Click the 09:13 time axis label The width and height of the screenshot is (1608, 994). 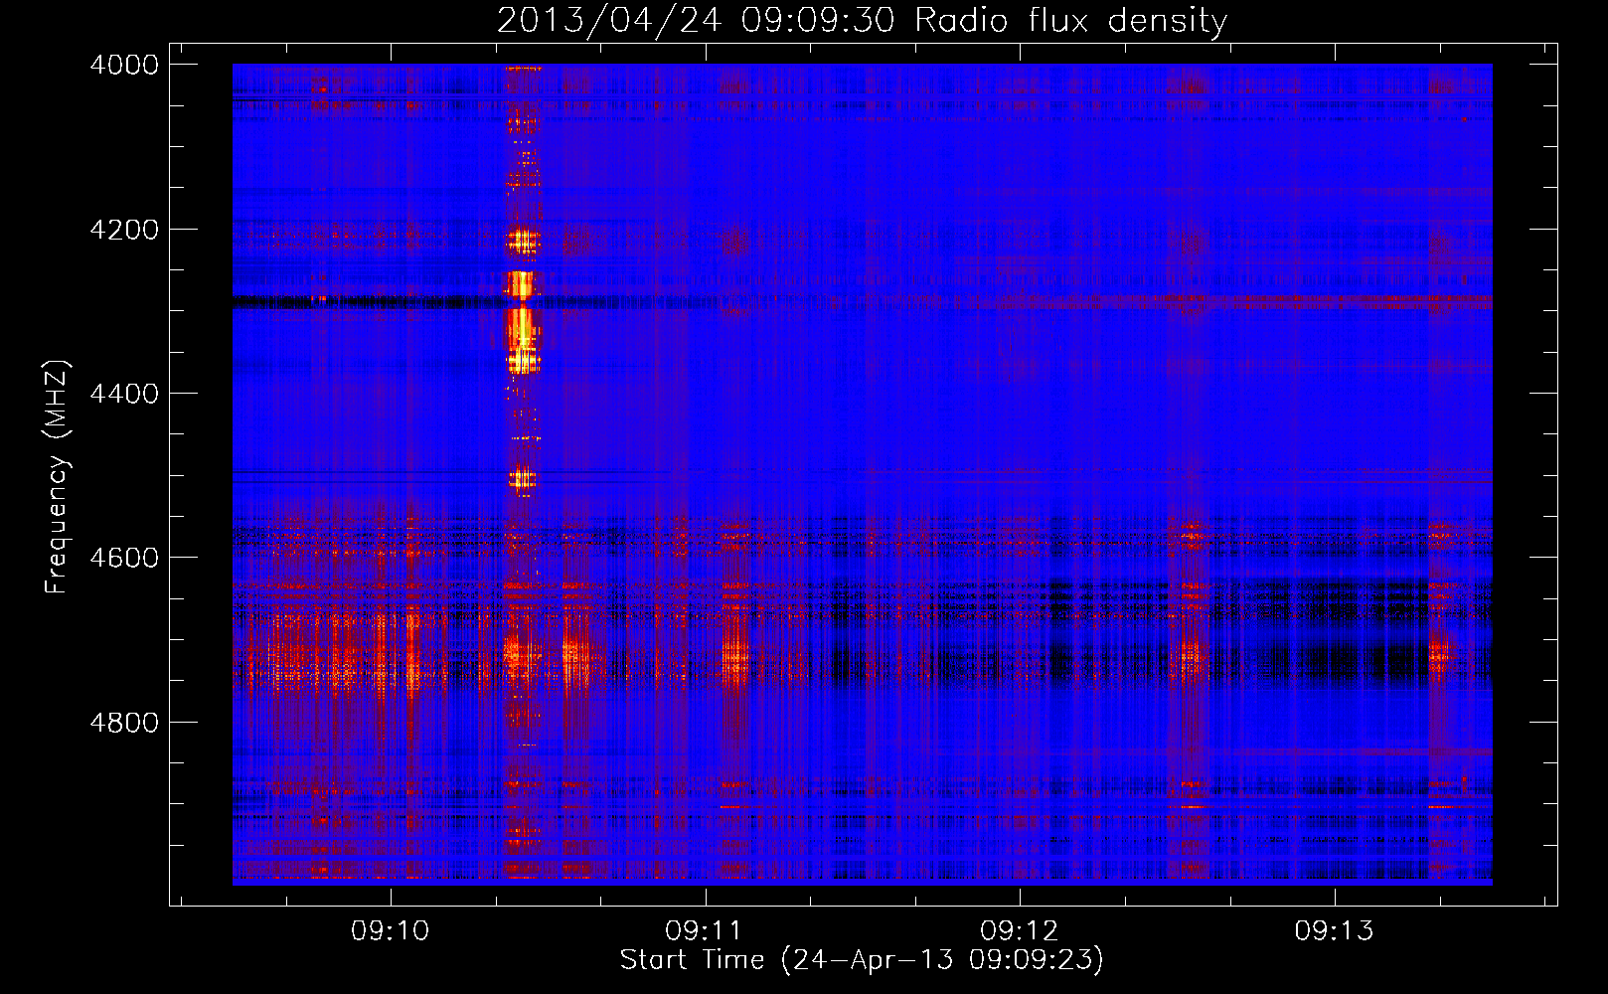1334,930
